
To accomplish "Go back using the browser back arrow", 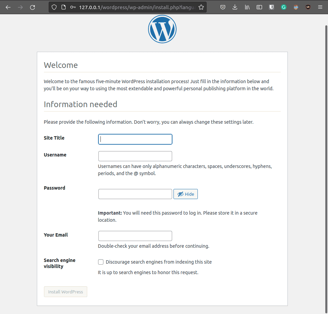I will coord(8,7).
